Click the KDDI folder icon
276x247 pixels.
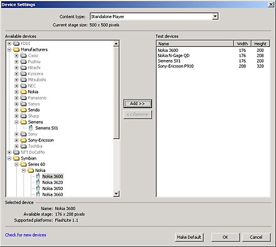coord(16,44)
